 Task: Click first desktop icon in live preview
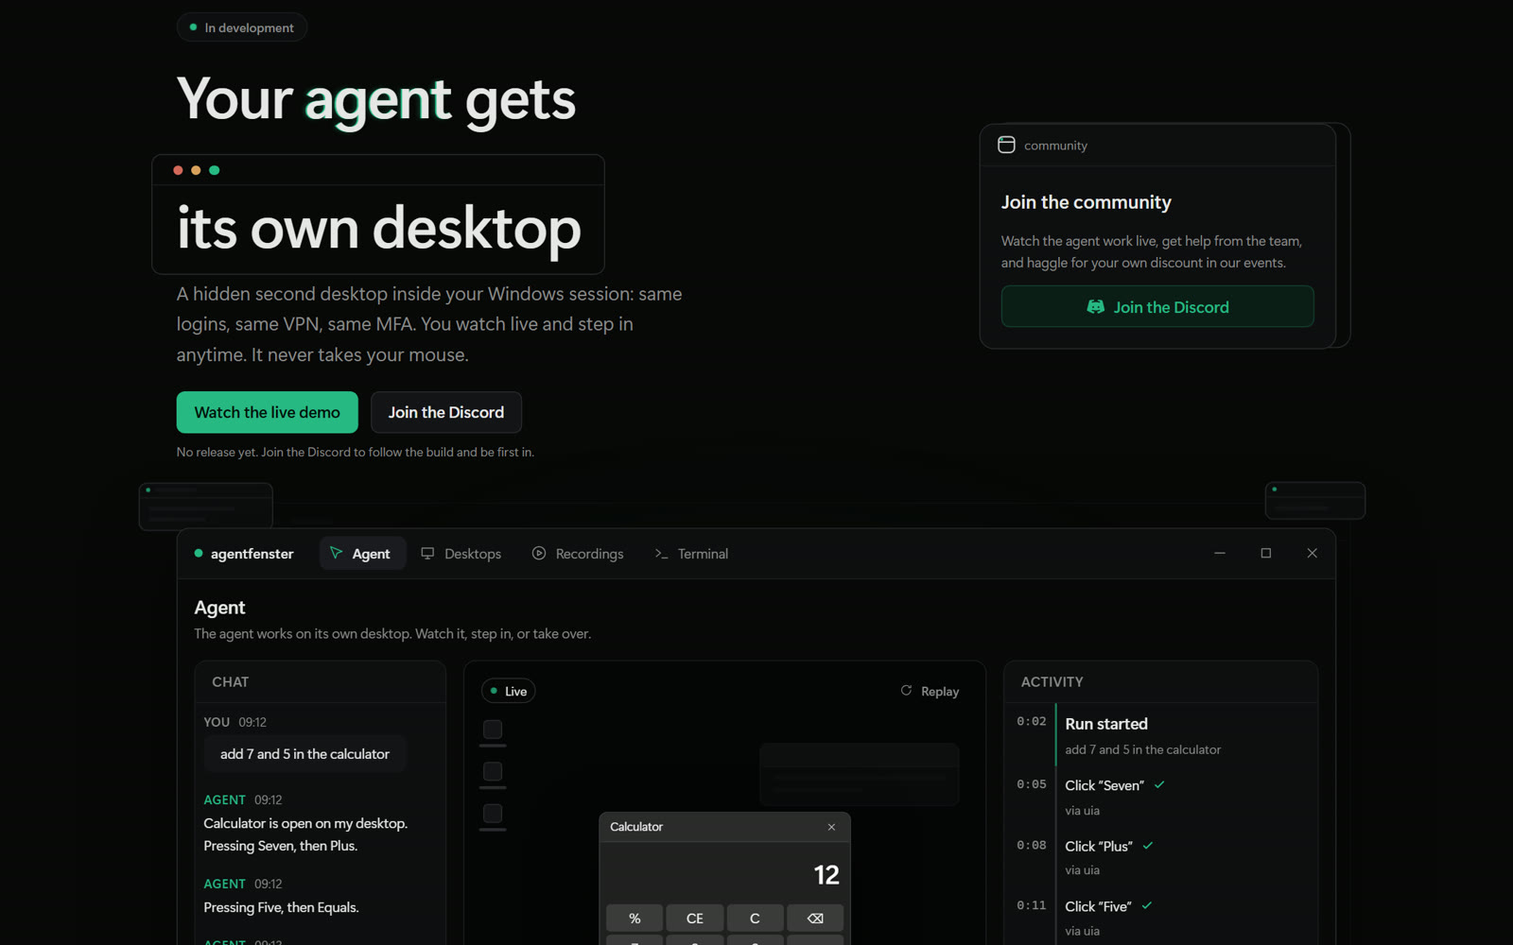(493, 730)
